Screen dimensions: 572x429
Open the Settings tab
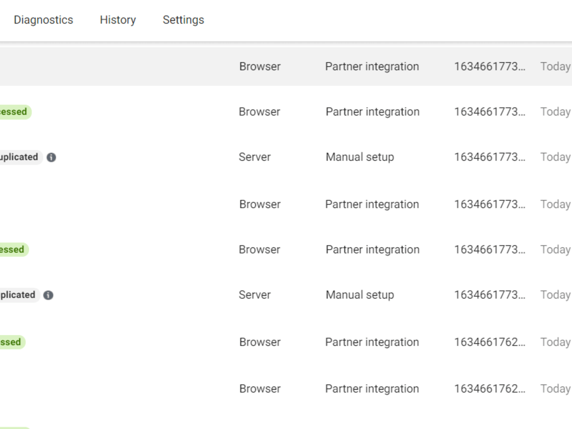[x=184, y=19]
